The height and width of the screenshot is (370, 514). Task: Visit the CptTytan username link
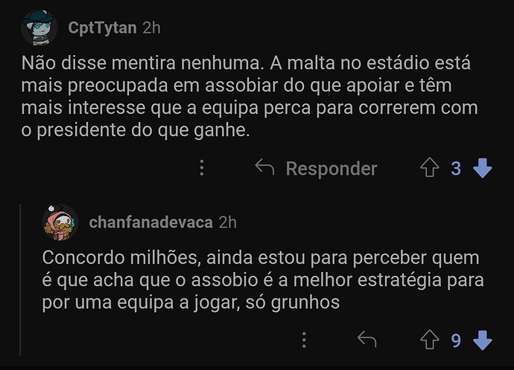point(102,28)
